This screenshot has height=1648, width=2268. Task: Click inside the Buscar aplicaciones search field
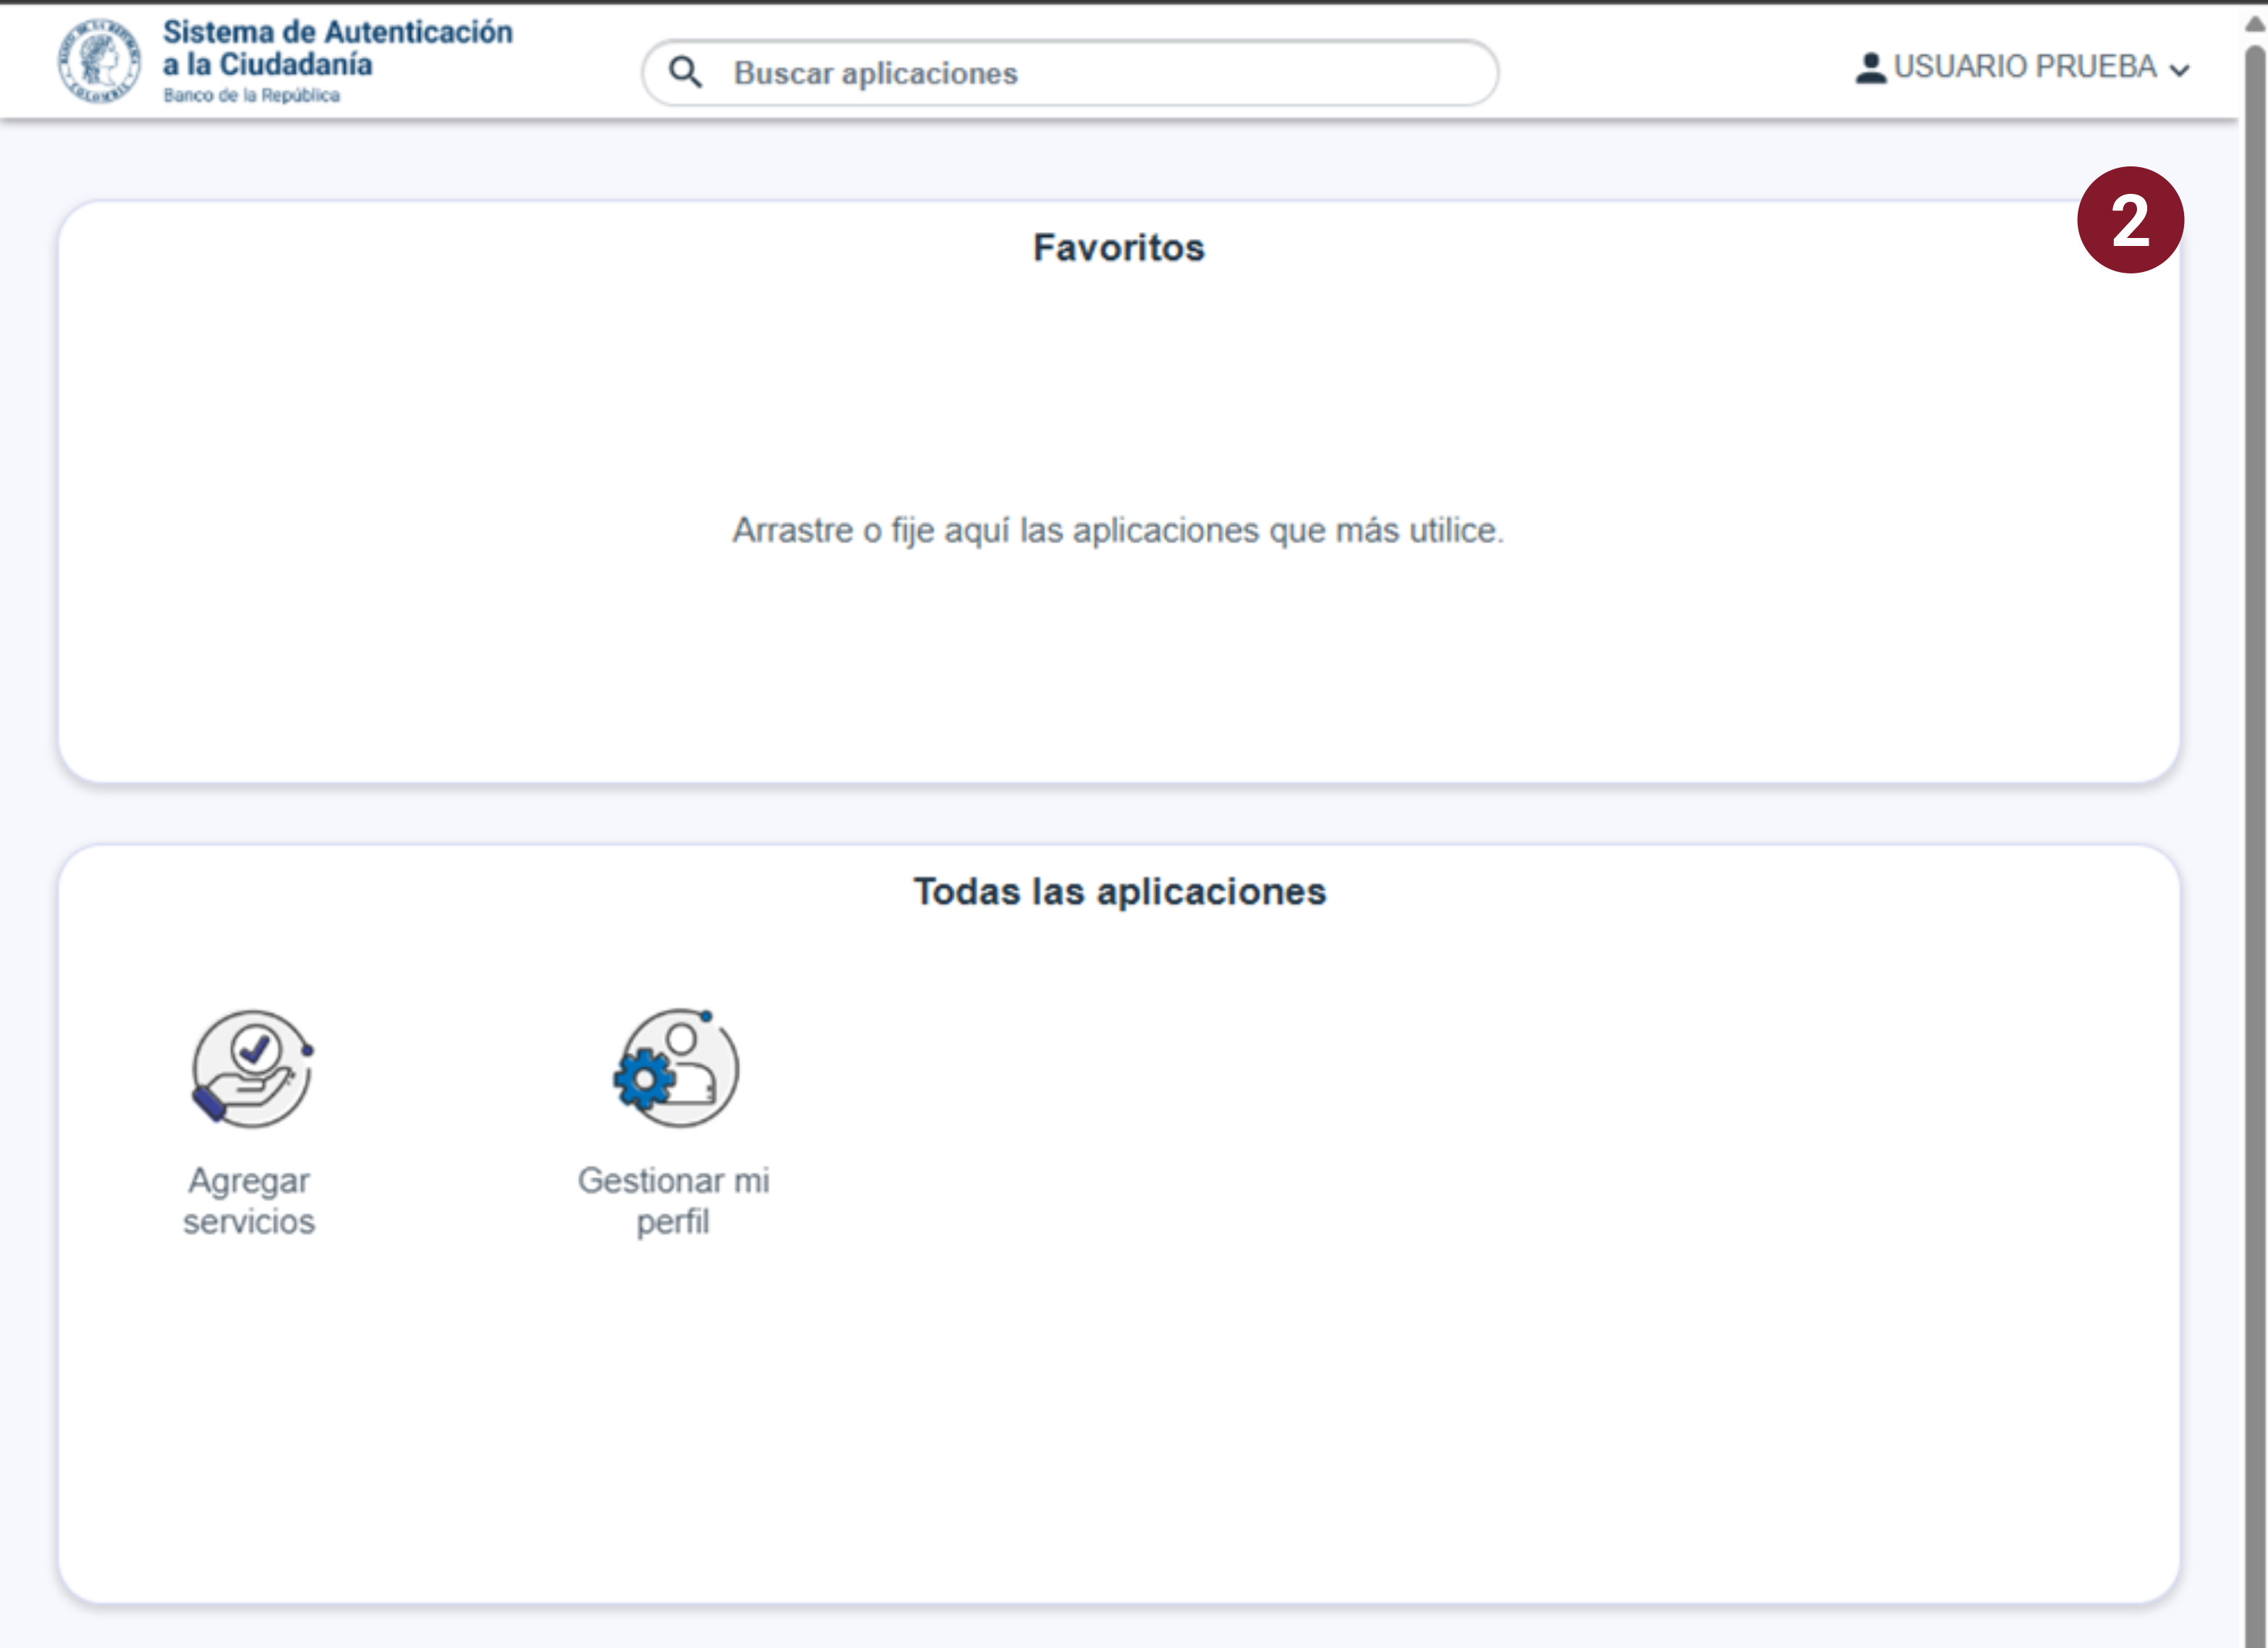1070,72
